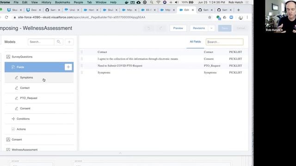Viewport: 296px width, 166px height.
Task: Click the pencil icon beside Contact field
Action: tap(17, 88)
